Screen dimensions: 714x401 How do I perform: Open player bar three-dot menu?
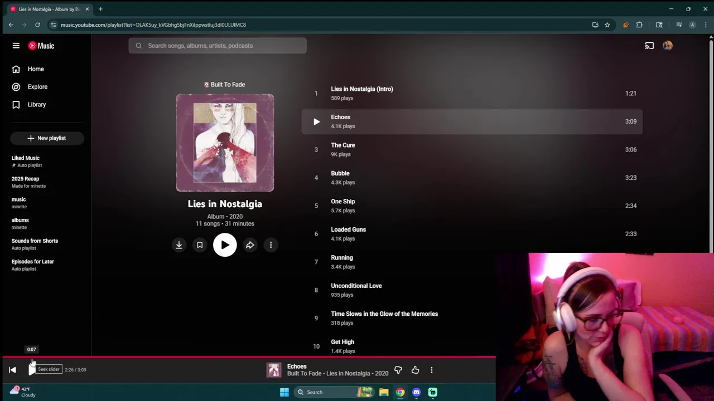tap(431, 370)
